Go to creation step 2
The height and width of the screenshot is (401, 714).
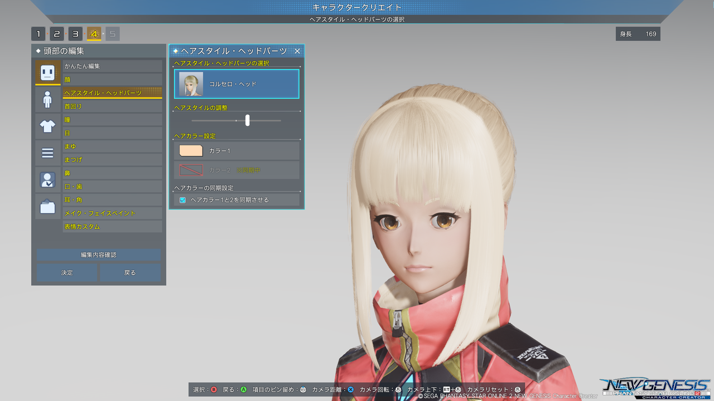point(57,34)
